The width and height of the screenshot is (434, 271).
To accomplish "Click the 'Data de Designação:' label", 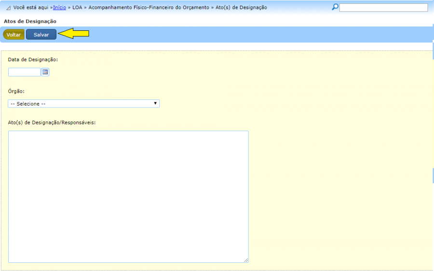I will [33, 59].
